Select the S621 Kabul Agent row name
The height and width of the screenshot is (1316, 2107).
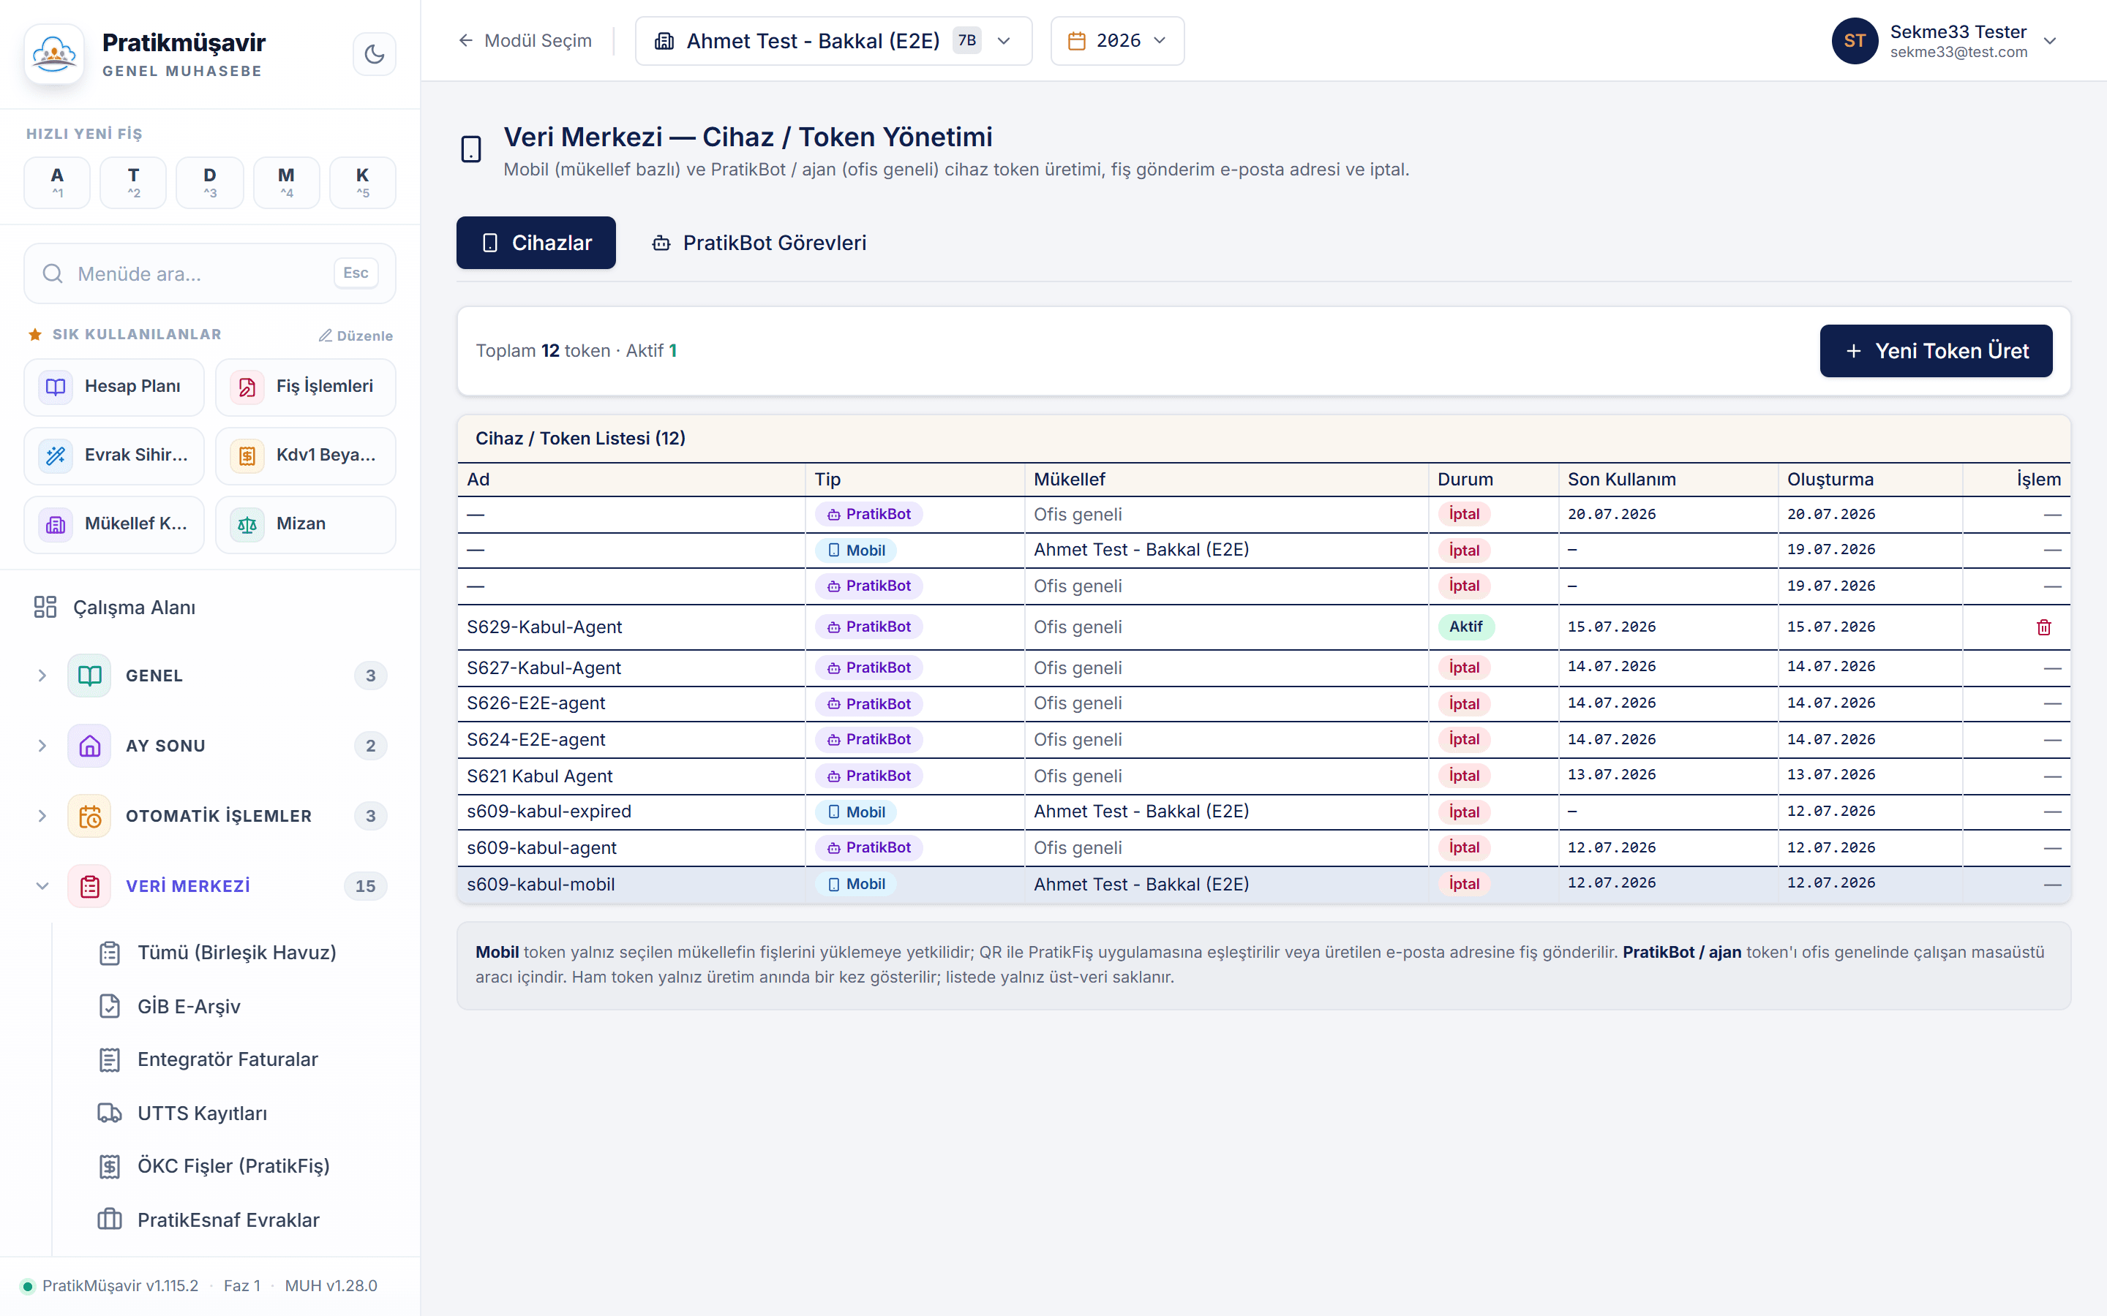(x=539, y=776)
